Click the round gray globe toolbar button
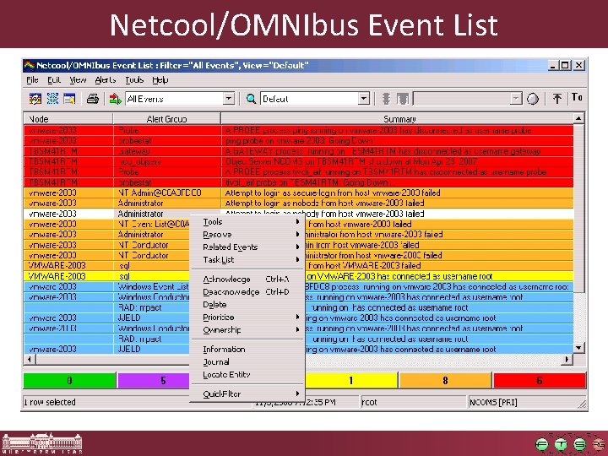Image resolution: width=608 pixels, height=456 pixels. (x=533, y=100)
